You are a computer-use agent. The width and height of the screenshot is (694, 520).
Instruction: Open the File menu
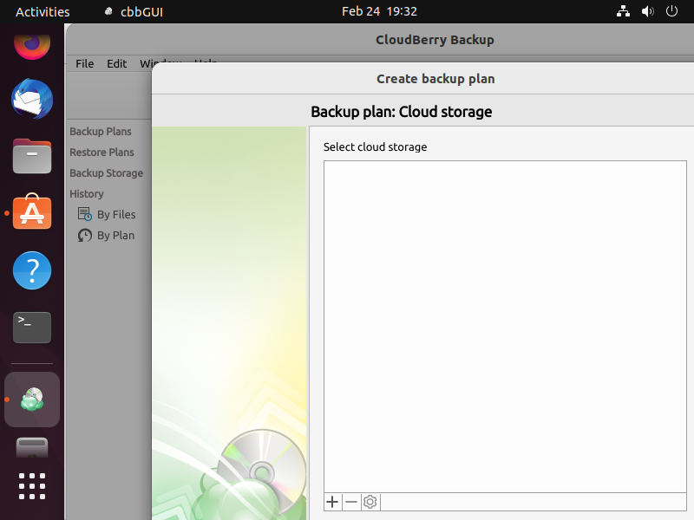pos(84,63)
